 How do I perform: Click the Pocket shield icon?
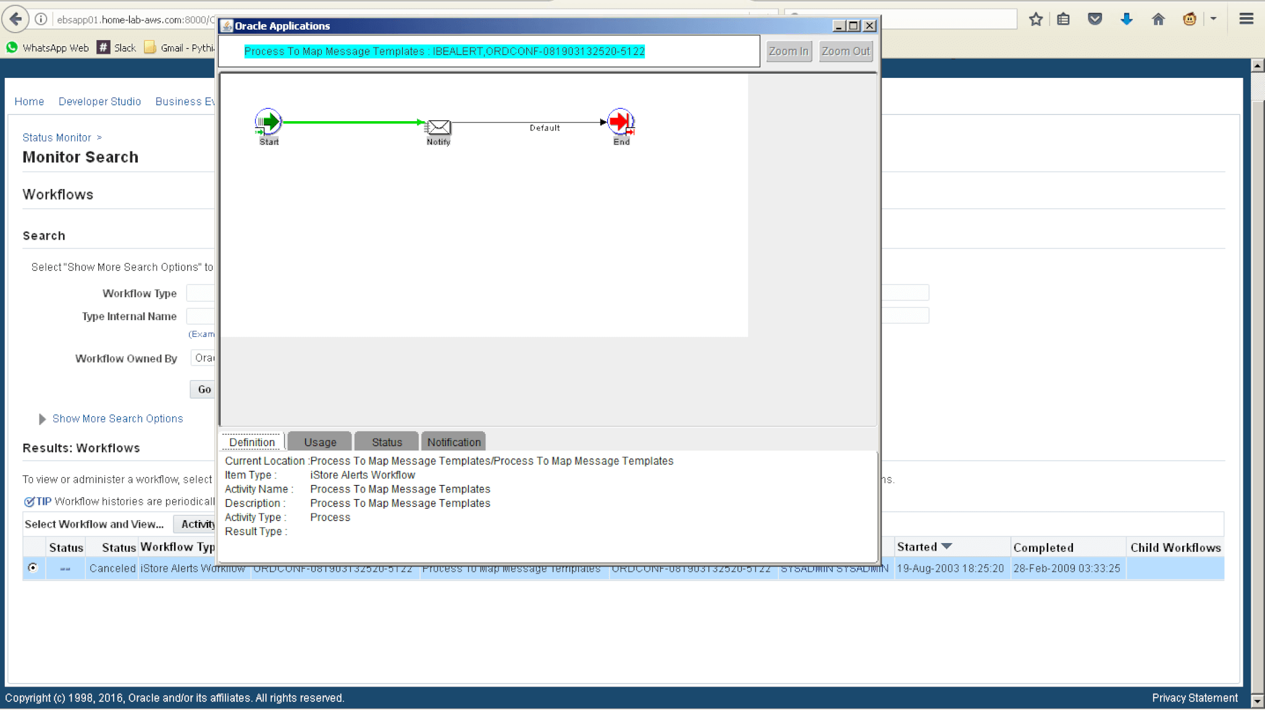click(1095, 19)
